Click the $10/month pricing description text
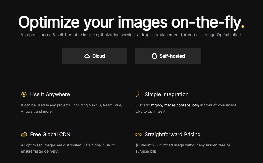 182,148
